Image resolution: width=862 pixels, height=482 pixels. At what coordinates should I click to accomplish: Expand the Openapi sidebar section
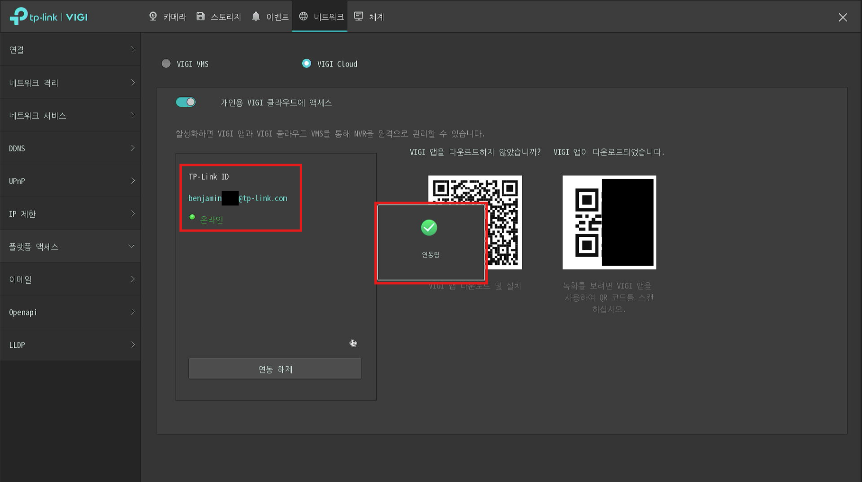(70, 312)
